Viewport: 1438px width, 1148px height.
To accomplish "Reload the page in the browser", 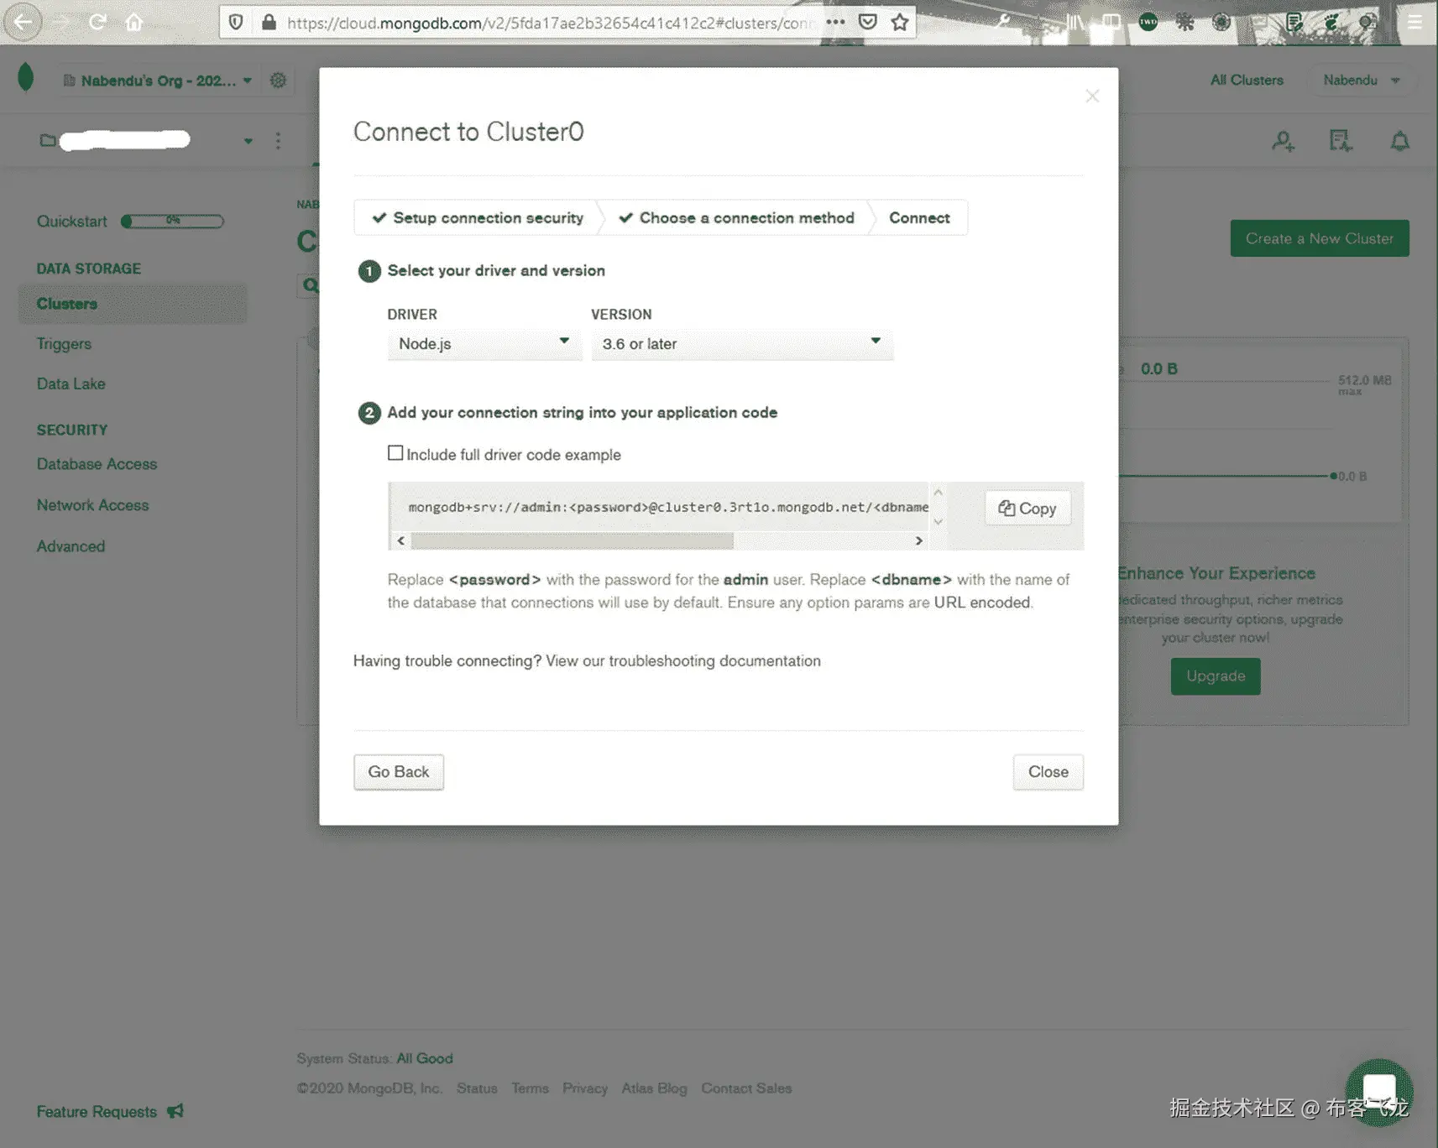I will pos(97,22).
